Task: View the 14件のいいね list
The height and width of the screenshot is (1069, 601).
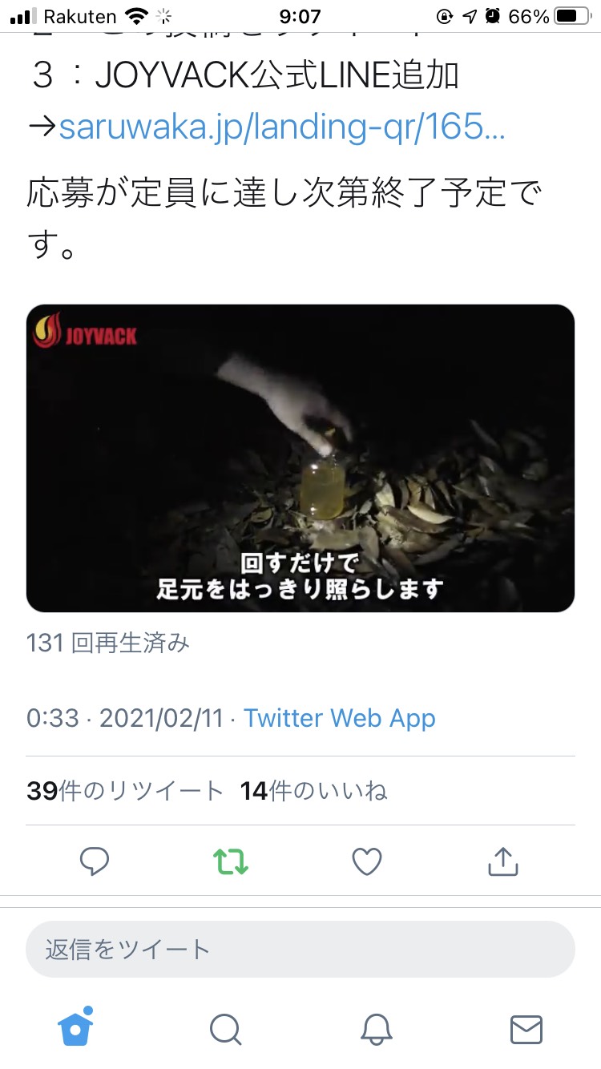Action: pos(313,791)
